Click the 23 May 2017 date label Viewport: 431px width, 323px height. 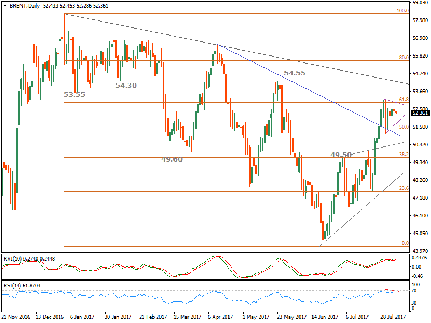click(292, 317)
